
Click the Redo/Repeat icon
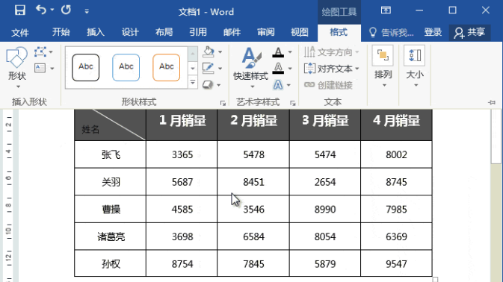(66, 10)
